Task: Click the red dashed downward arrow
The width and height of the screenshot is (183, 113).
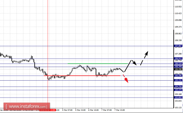Action: click(x=126, y=79)
